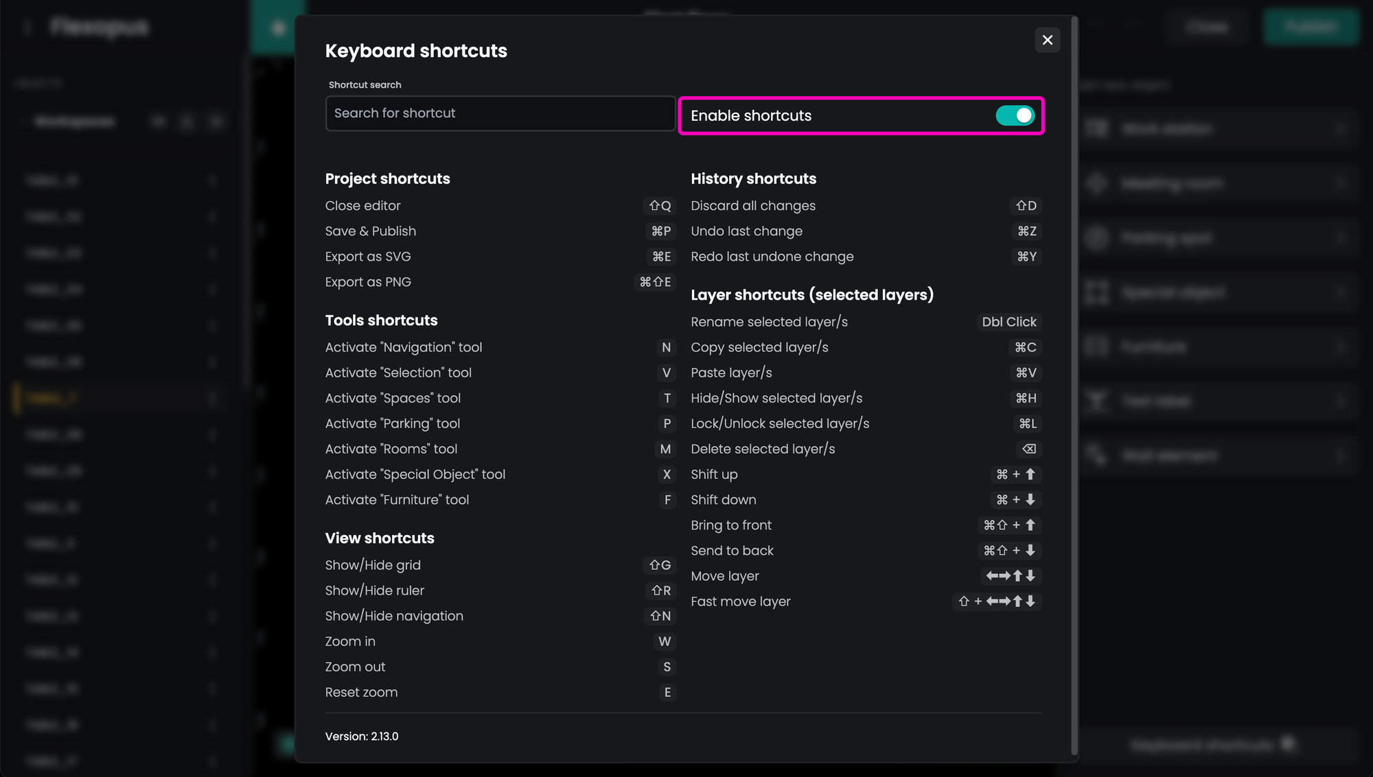Click the Work station icon
The width and height of the screenshot is (1373, 777).
(x=1097, y=128)
